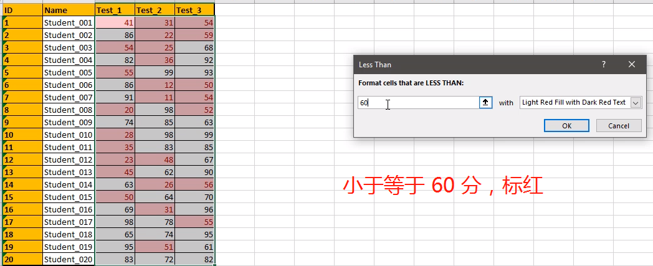Select the Student_017 name cell
The image size is (653, 266).
click(x=69, y=222)
